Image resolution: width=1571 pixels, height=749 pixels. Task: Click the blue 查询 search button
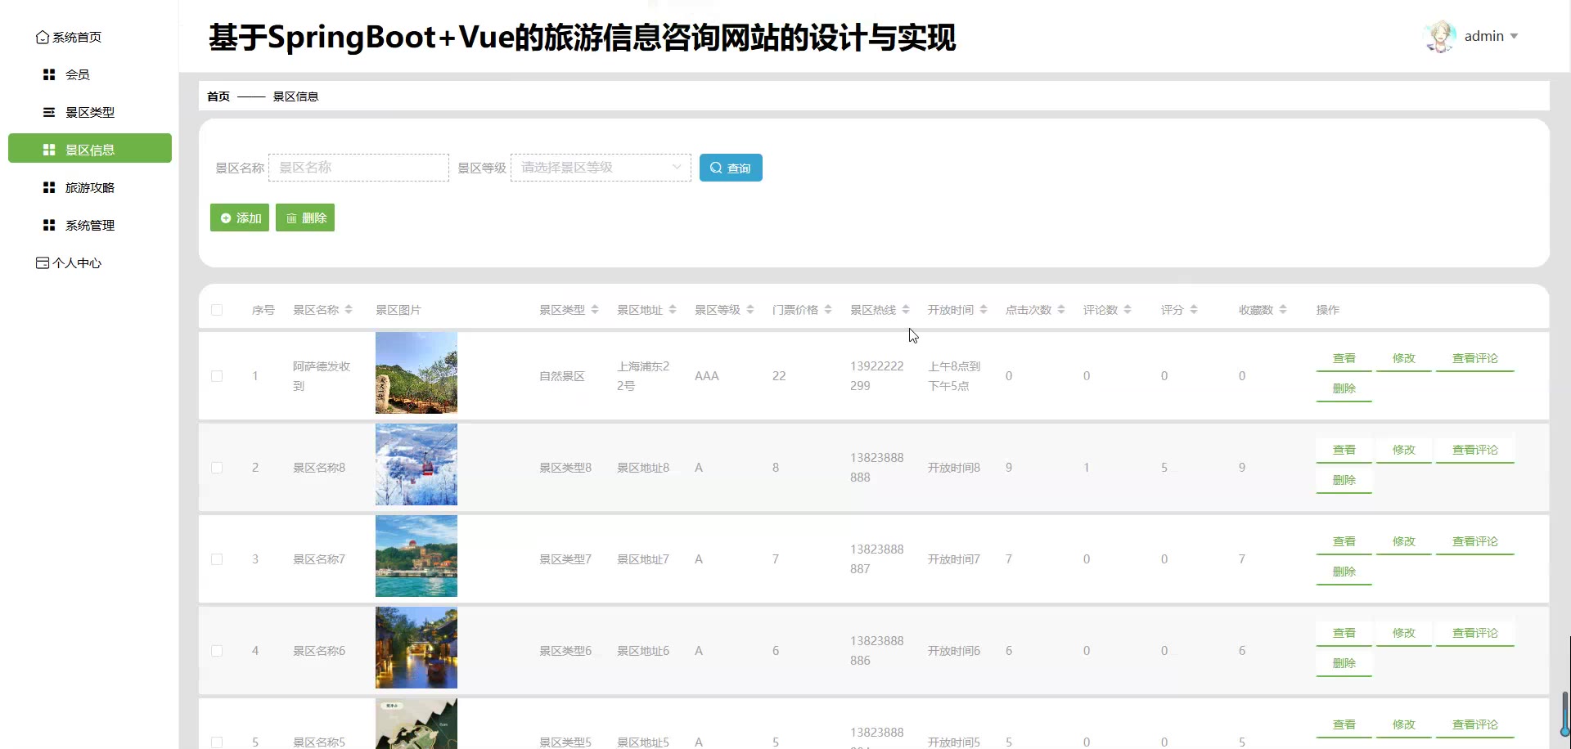click(x=731, y=168)
